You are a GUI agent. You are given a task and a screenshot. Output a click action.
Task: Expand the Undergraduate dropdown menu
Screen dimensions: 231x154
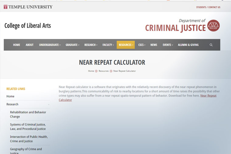click(50, 45)
